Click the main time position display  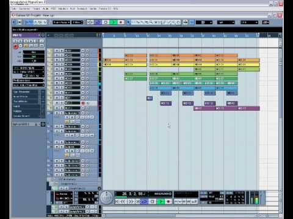pos(134,194)
